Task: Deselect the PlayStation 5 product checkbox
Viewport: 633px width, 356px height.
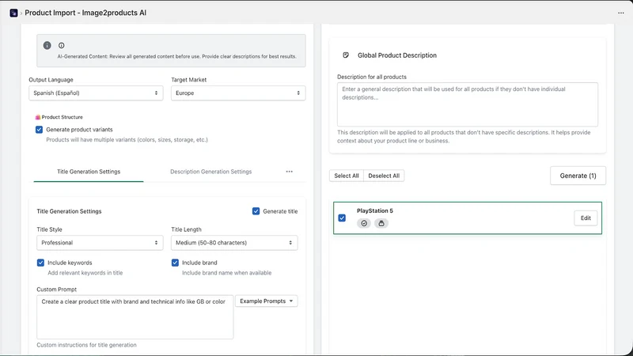Action: (x=342, y=218)
